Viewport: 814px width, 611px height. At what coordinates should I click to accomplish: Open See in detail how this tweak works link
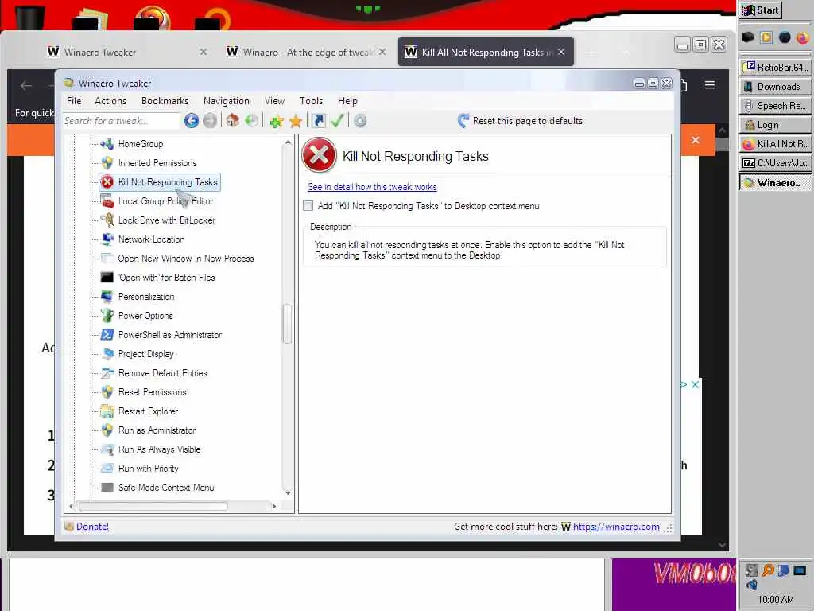[x=372, y=187]
